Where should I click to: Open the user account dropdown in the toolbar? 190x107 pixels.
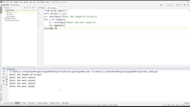(x=161, y=5)
